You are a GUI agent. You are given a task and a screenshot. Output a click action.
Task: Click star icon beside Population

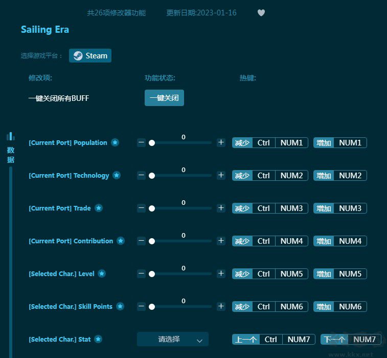(x=115, y=142)
